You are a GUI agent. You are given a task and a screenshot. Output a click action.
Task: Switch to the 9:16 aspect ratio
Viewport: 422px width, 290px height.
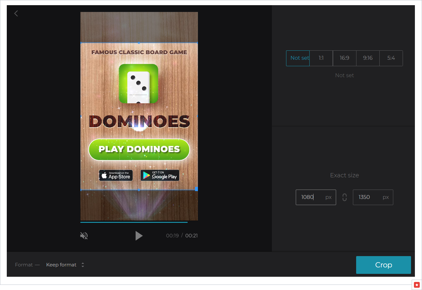368,58
